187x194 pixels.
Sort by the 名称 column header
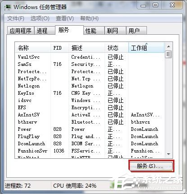(x=33, y=48)
